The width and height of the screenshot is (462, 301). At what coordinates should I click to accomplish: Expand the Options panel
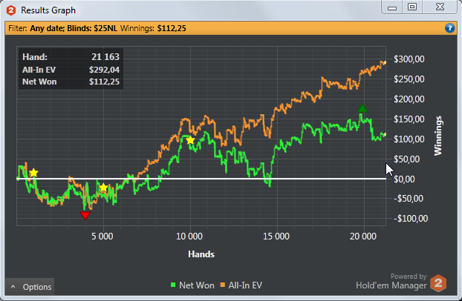(30, 287)
